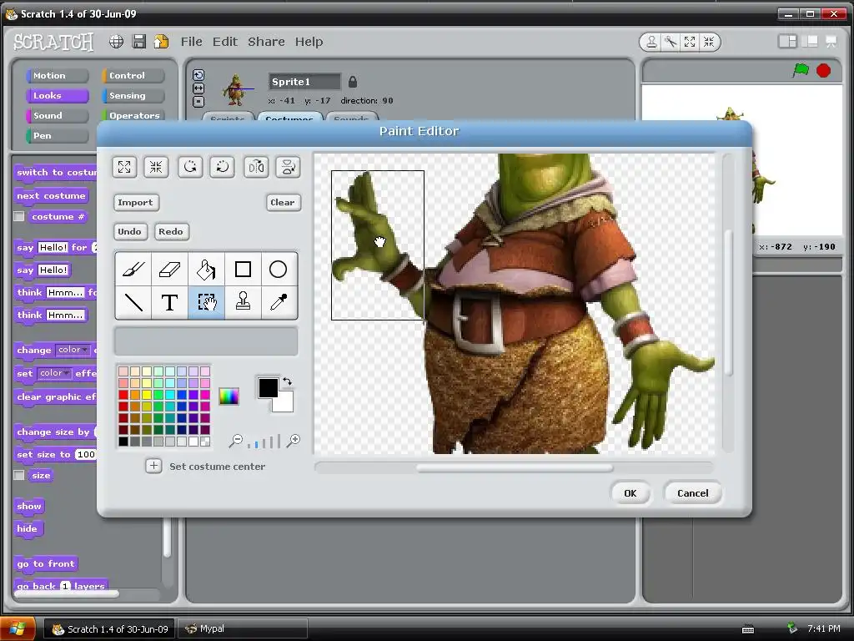The image size is (854, 641).
Task: Click the Import button
Action: point(136,202)
